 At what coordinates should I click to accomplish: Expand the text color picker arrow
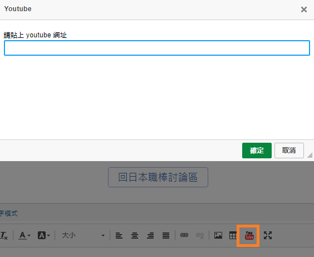point(29,236)
